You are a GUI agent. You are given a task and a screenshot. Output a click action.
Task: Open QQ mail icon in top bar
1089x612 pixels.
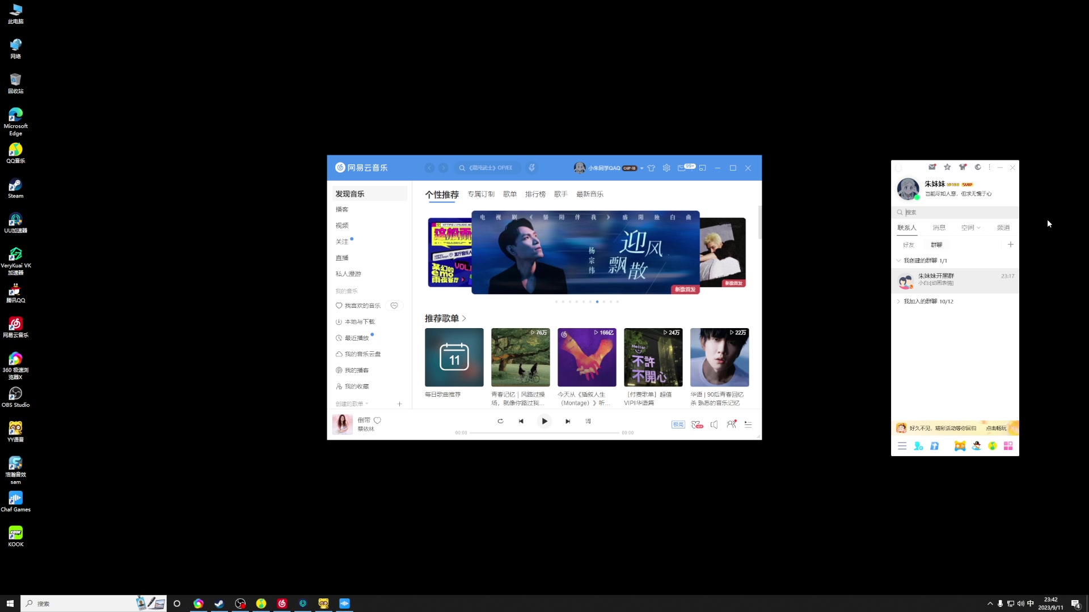932,167
